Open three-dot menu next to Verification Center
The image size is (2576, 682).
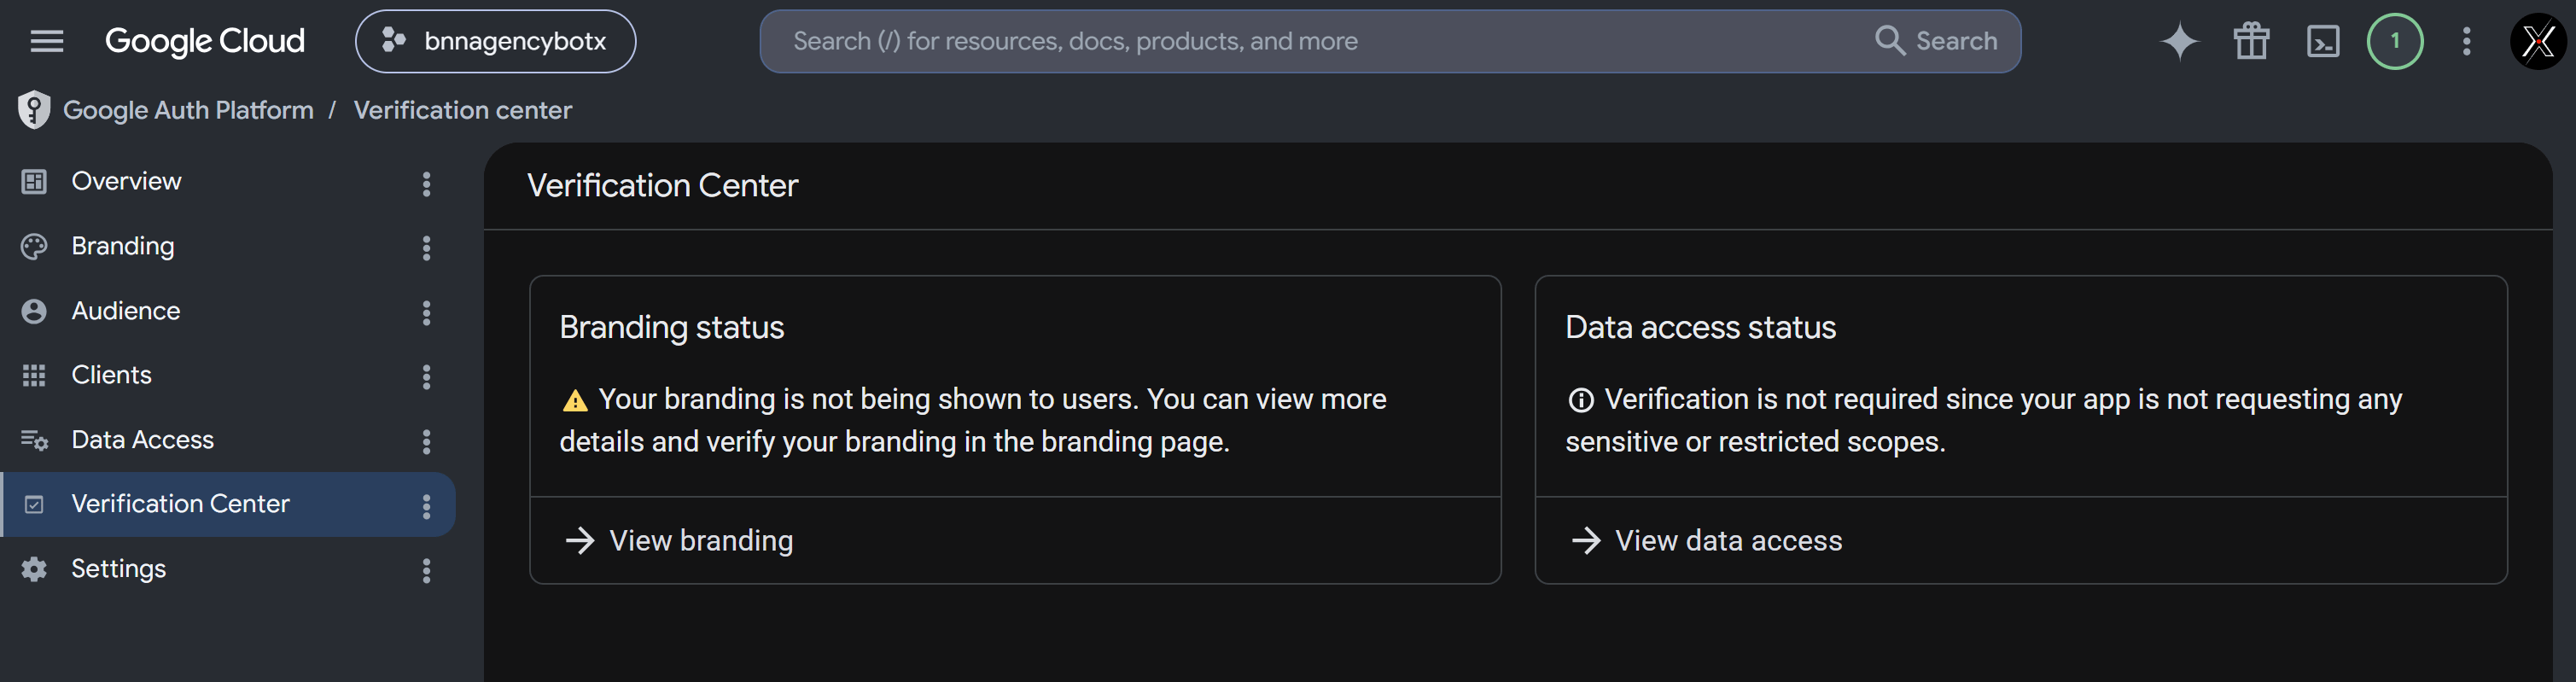point(426,507)
